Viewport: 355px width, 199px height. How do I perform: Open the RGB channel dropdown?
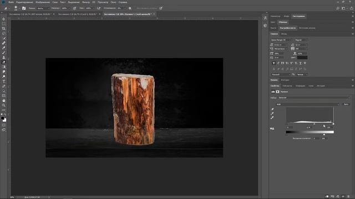[x=308, y=104]
